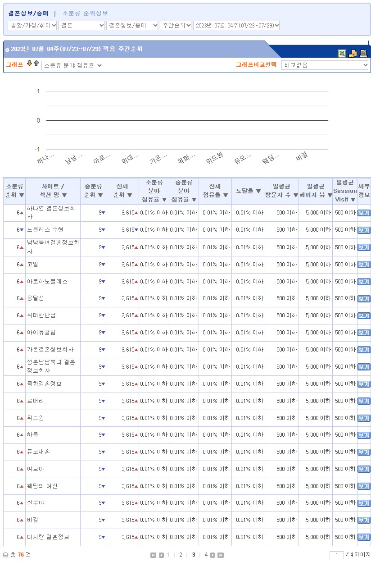Click the Excel export icon
This screenshot has width=380, height=571.
click(x=342, y=54)
